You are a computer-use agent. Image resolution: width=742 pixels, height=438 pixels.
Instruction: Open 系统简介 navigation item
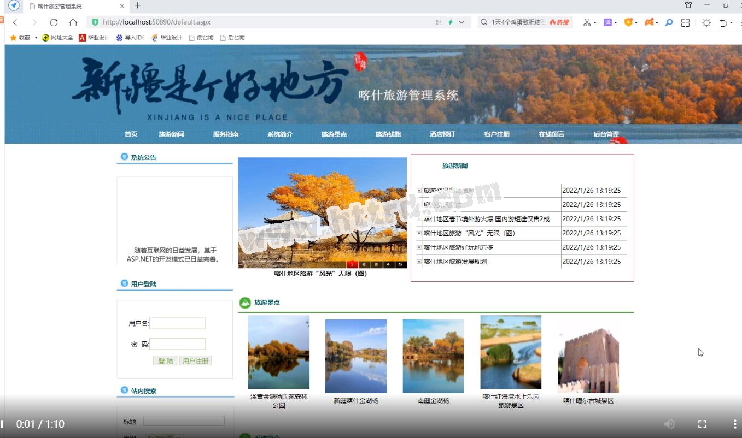280,134
